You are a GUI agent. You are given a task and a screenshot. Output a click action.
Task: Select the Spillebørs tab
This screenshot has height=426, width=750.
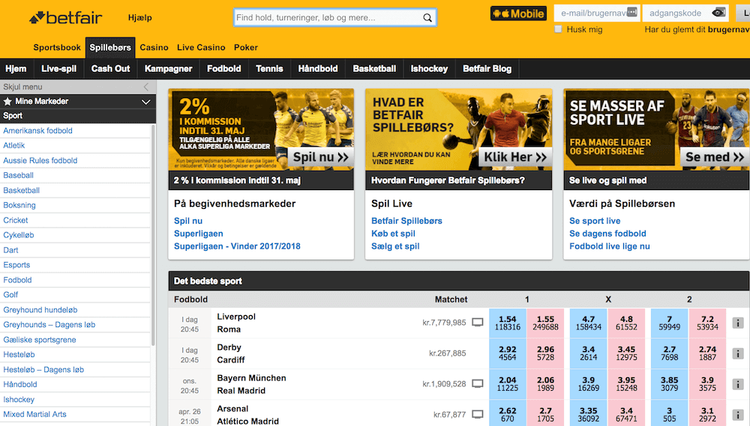coord(110,47)
